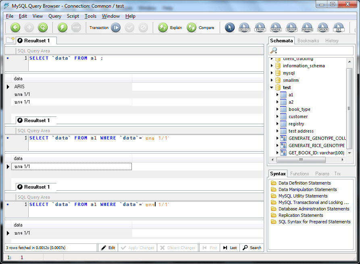Open the Window menu

click(111, 16)
